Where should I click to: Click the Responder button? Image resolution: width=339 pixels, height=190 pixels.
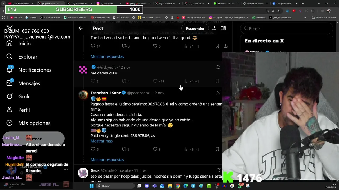coord(195,28)
